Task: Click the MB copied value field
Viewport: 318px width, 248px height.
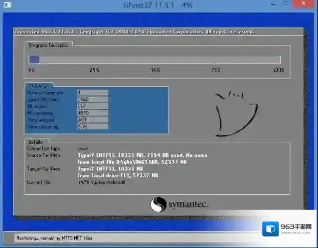Action: pos(93,106)
